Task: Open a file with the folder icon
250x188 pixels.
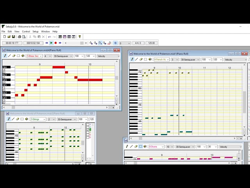Action: [x=9, y=37]
